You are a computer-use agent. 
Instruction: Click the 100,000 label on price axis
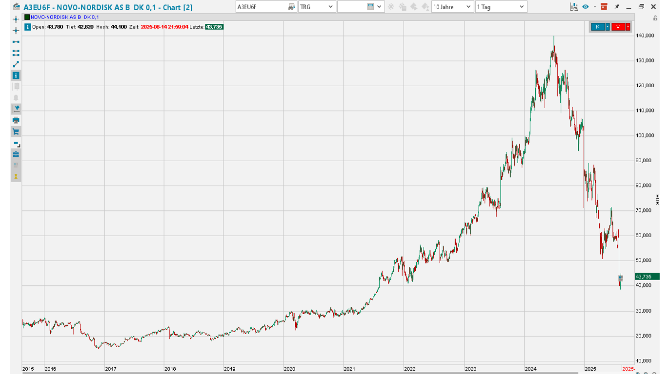[x=646, y=135]
